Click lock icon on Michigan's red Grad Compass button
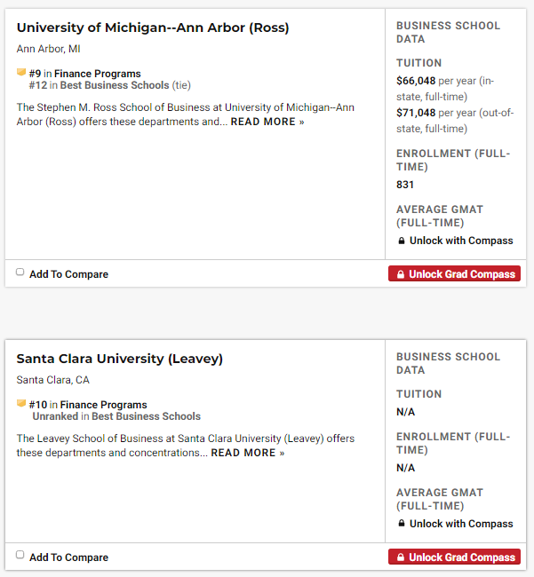The height and width of the screenshot is (577, 534). (401, 274)
